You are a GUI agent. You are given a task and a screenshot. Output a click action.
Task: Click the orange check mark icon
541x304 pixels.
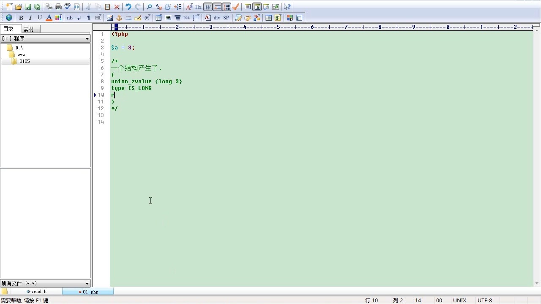pyautogui.click(x=236, y=7)
